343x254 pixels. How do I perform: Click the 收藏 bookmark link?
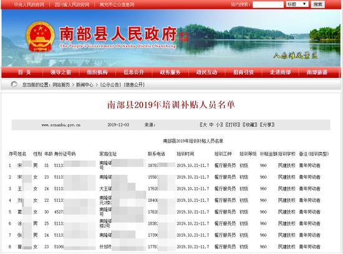(x=250, y=125)
